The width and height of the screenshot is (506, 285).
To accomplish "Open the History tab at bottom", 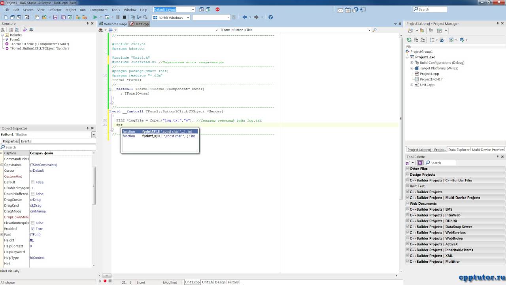I will point(233,282).
